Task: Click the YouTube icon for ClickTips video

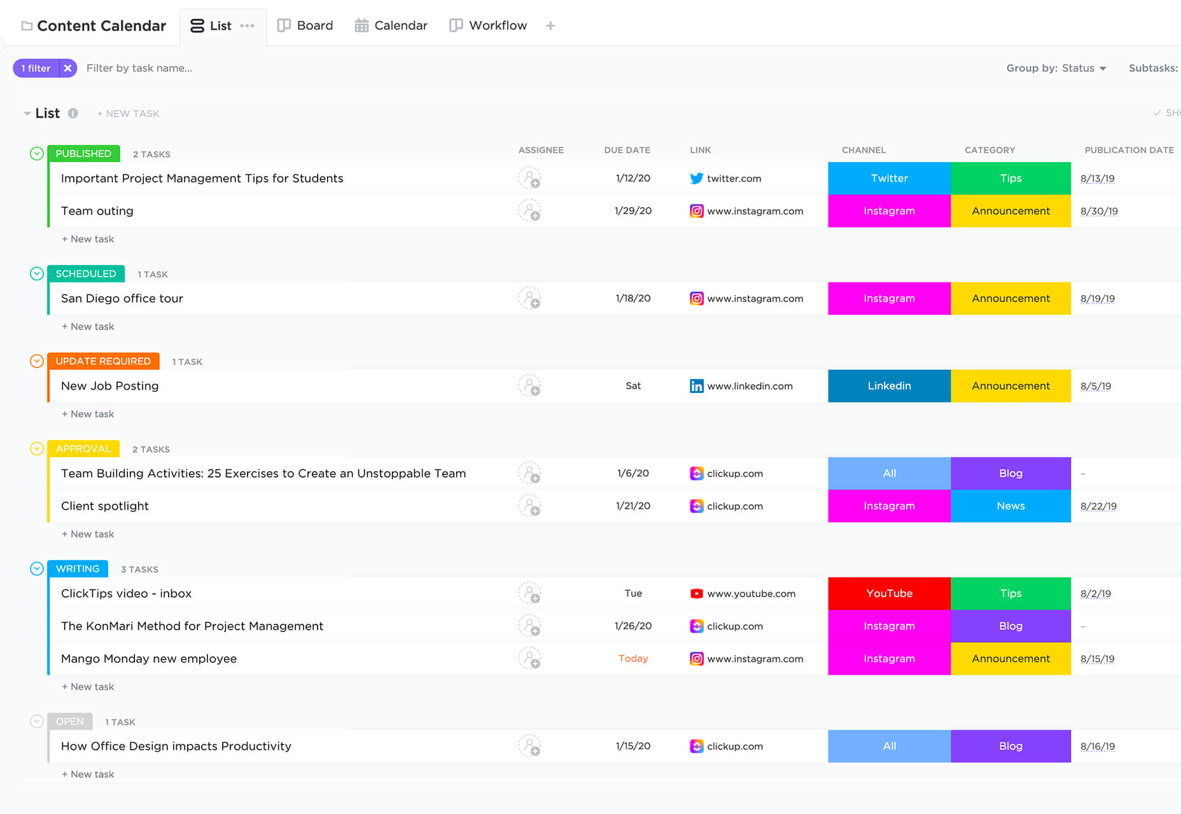Action: [x=697, y=593]
